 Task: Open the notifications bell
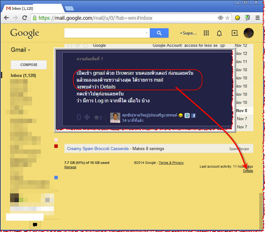click(219, 33)
